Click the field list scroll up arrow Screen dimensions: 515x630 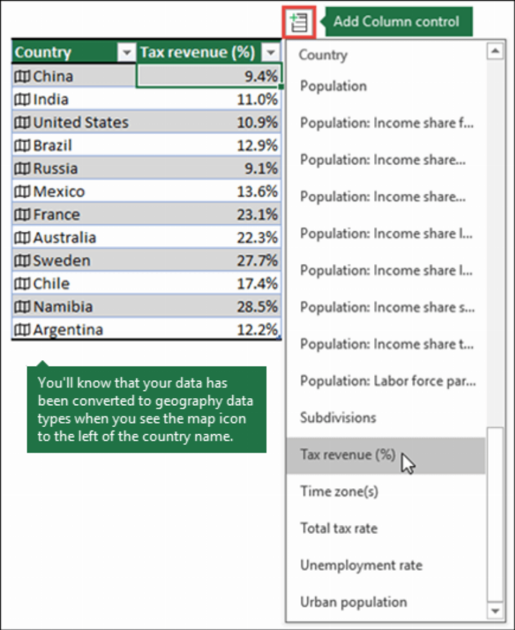[x=495, y=51]
